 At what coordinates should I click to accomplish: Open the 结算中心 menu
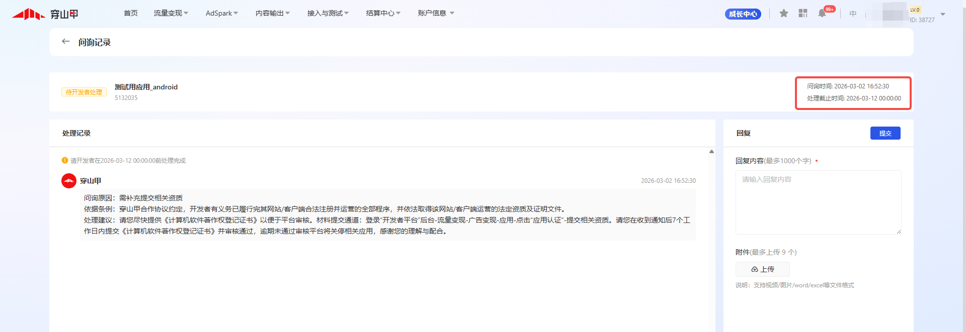[383, 13]
